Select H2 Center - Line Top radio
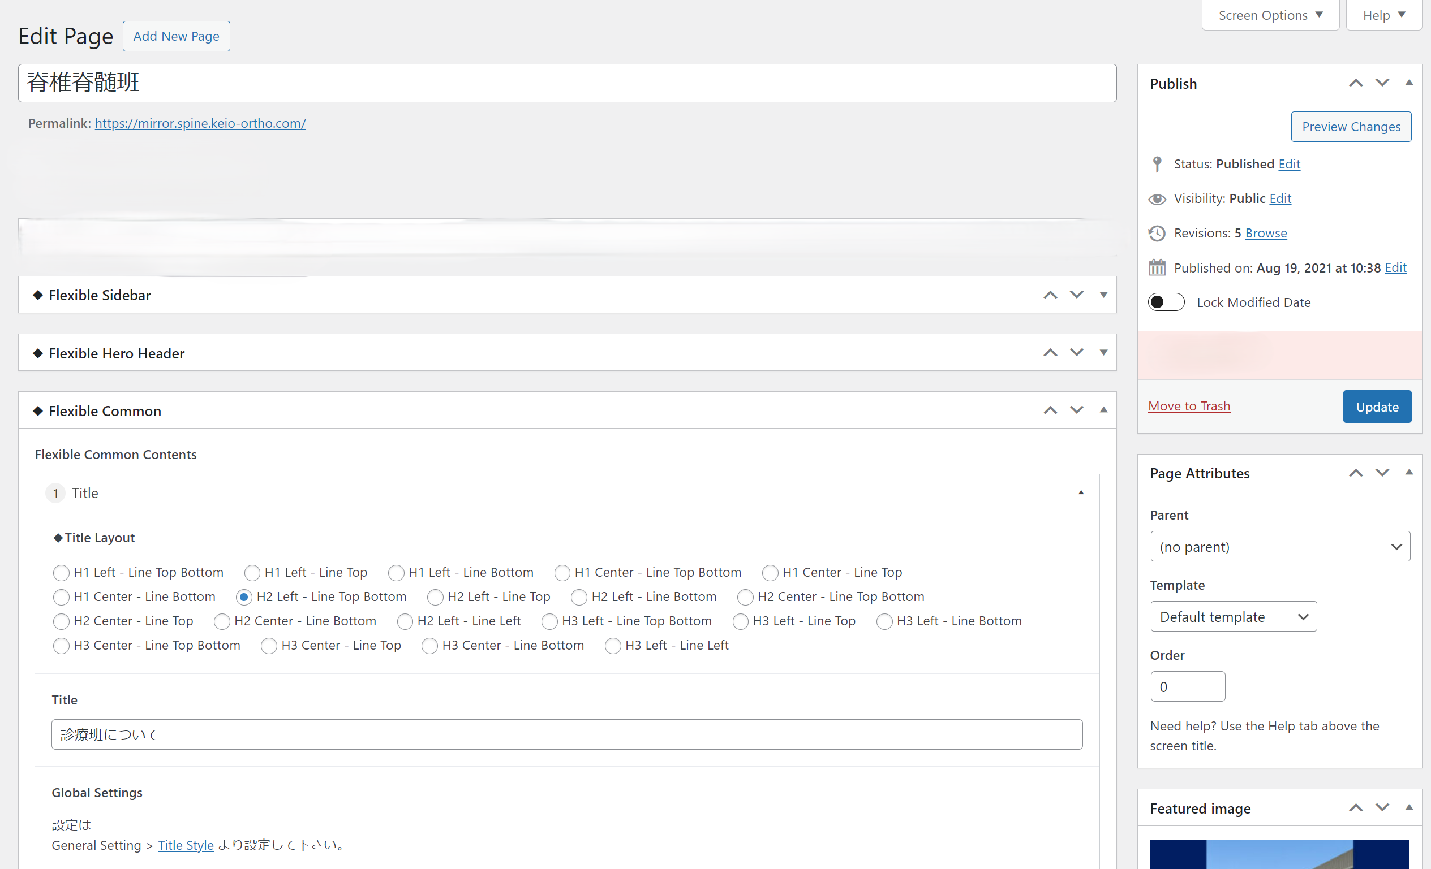 coord(61,622)
